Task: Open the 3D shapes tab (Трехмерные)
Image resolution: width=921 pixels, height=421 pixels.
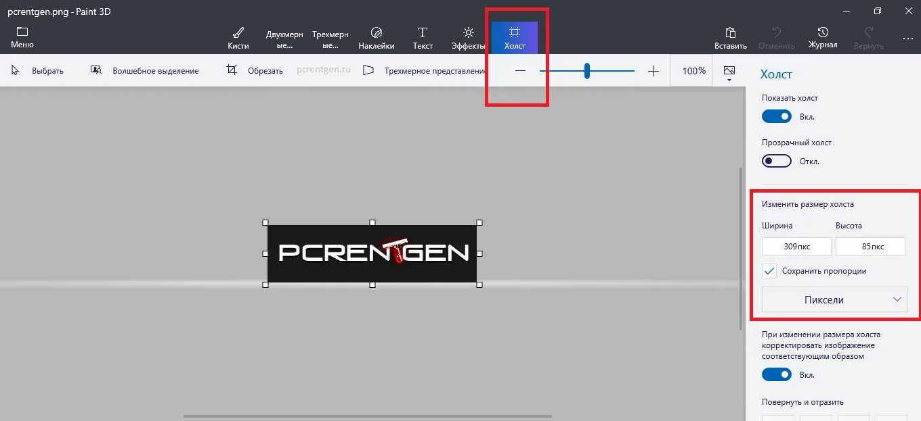Action: [x=330, y=38]
